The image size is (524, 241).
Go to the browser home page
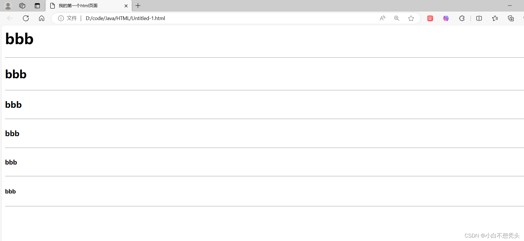pyautogui.click(x=42, y=18)
